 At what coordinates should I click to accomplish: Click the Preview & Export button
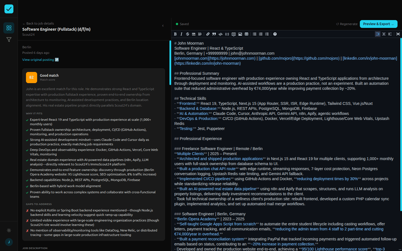click(x=379, y=24)
